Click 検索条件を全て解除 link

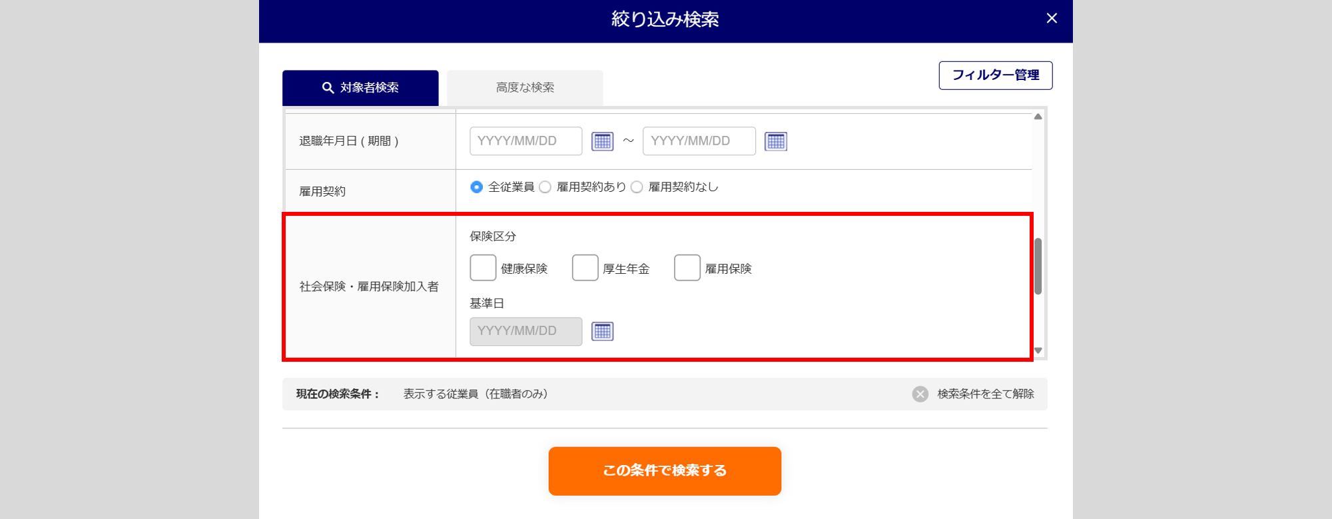986,394
